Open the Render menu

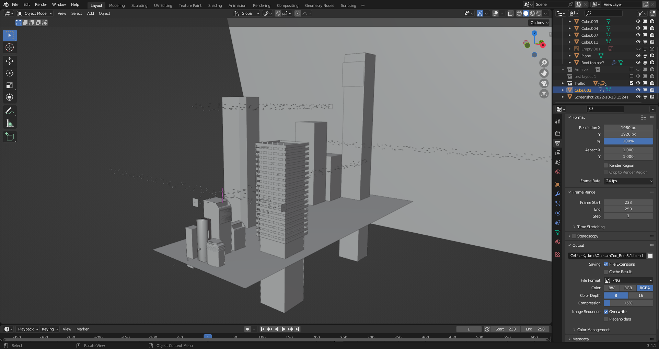[41, 4]
